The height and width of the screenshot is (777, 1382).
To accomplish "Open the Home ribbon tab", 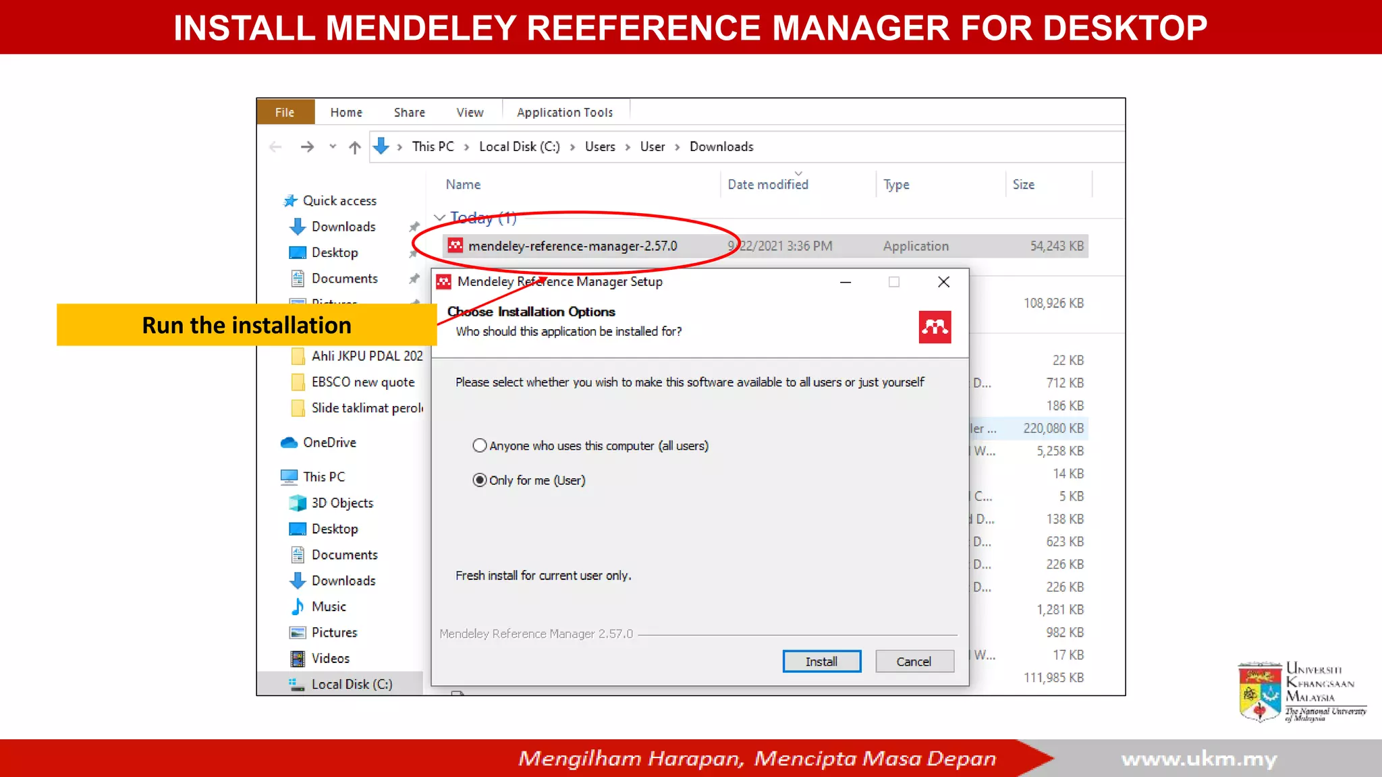I will tap(346, 112).
